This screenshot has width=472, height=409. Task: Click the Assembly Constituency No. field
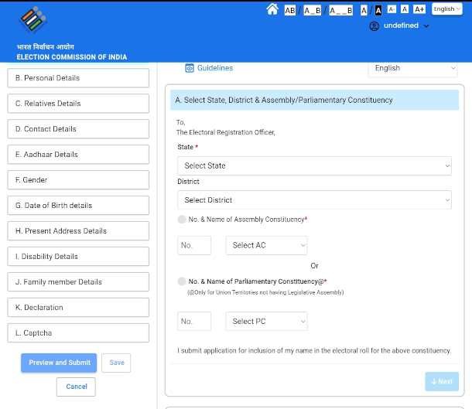pos(194,245)
